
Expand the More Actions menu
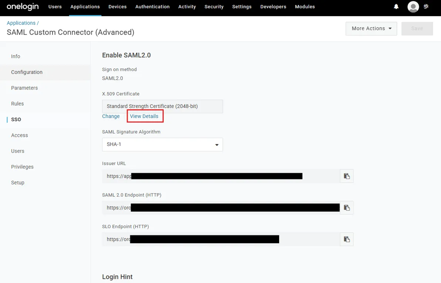(371, 29)
